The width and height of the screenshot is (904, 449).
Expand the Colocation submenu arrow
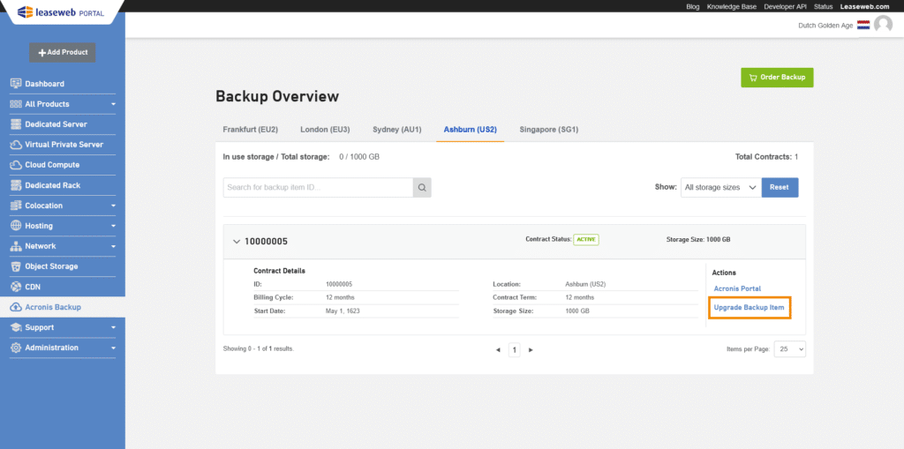114,206
